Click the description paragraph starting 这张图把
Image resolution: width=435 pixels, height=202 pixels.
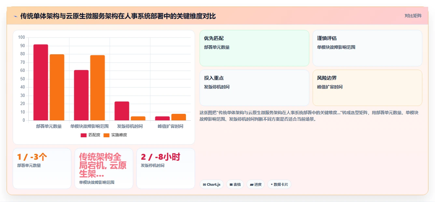[x=309, y=116]
